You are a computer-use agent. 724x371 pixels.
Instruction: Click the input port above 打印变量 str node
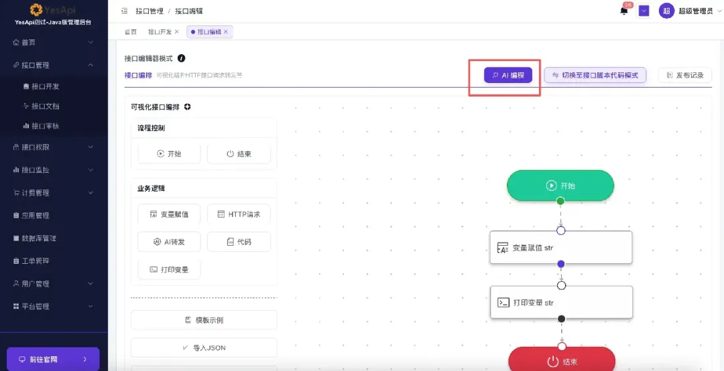point(562,286)
